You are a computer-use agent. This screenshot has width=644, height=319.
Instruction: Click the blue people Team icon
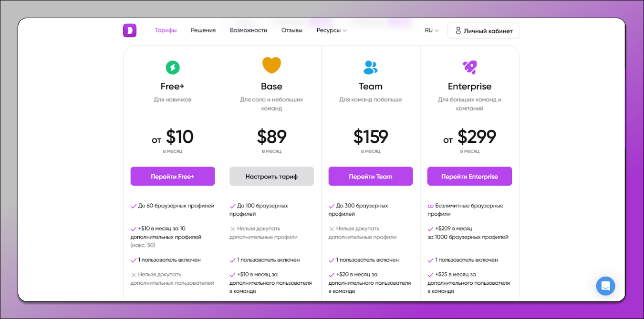(370, 67)
